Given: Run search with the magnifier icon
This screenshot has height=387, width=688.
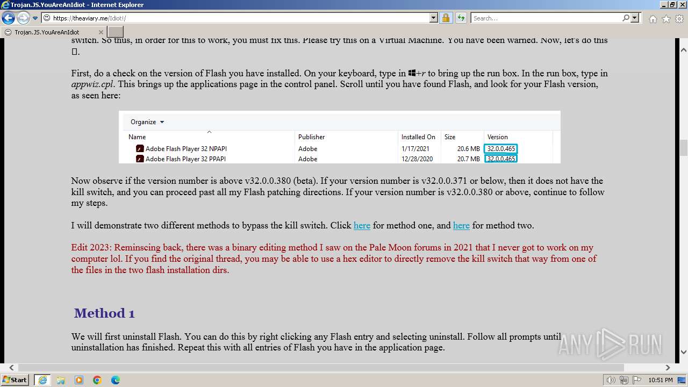Looking at the screenshot, I should pos(626,18).
